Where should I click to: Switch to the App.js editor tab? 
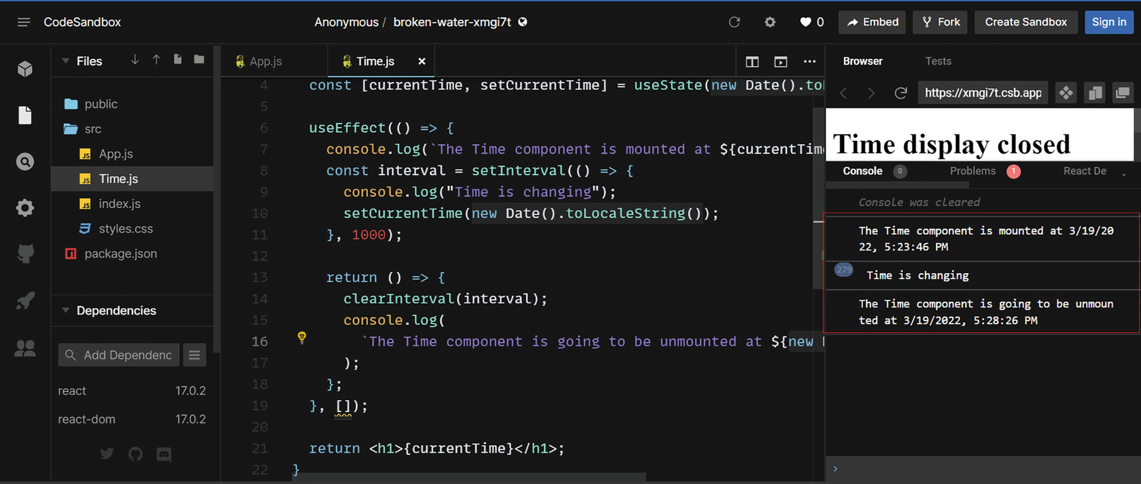tap(265, 61)
